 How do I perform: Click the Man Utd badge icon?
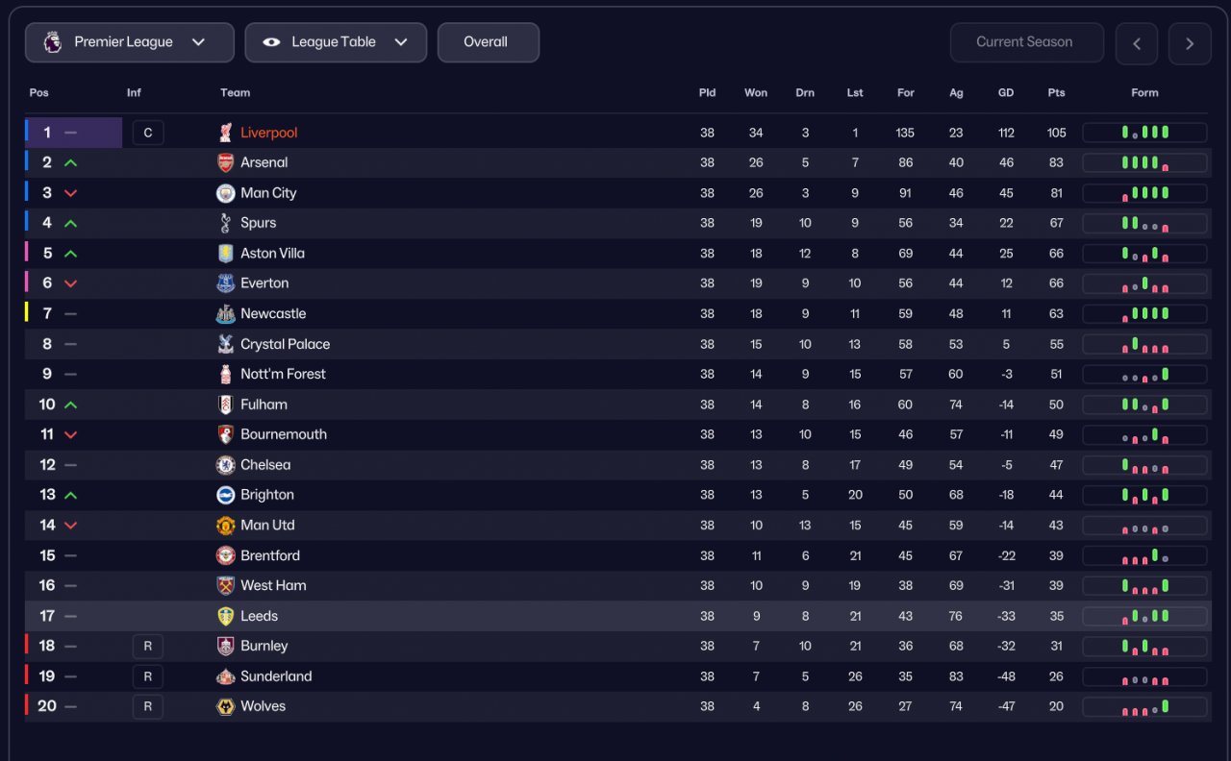tap(225, 526)
